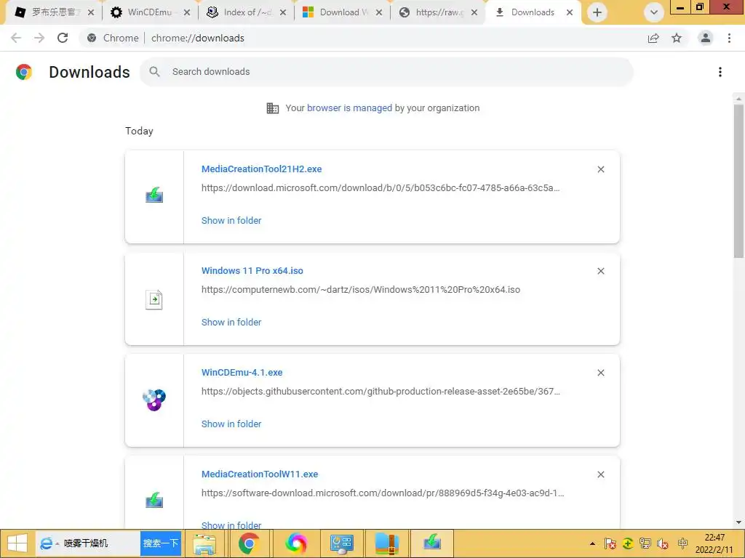
Task: Click the MediaCreationTool21H2.exe file icon
Action: pos(154,195)
